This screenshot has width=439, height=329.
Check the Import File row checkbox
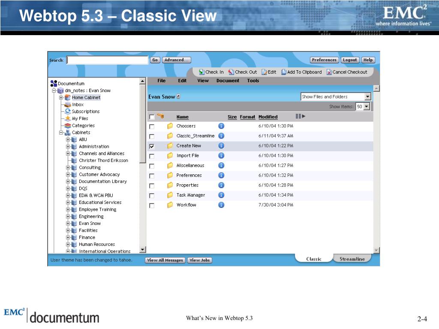[x=152, y=156]
